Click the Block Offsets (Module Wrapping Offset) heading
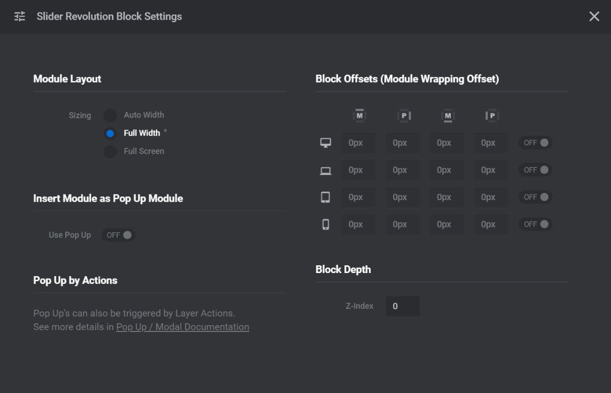The height and width of the screenshot is (393, 611). (407, 79)
